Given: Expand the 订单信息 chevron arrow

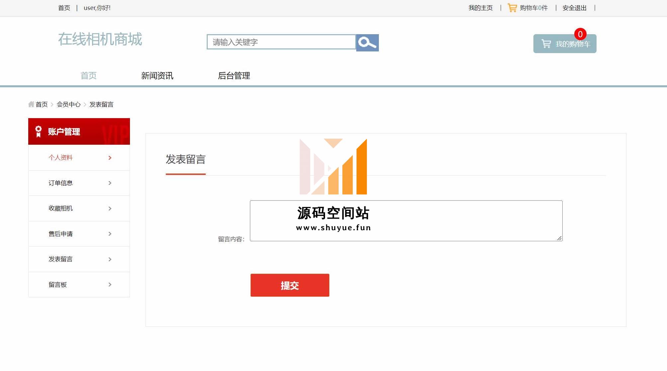Looking at the screenshot, I should pos(110,183).
